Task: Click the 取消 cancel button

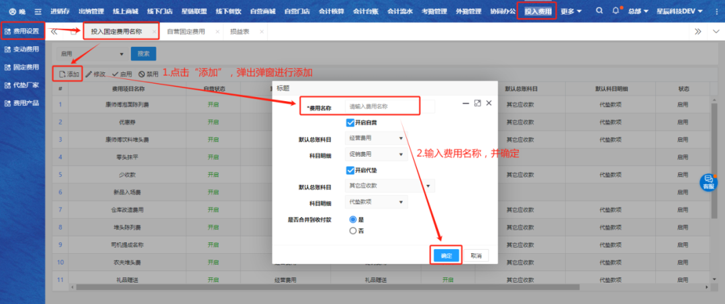Action: [x=475, y=256]
